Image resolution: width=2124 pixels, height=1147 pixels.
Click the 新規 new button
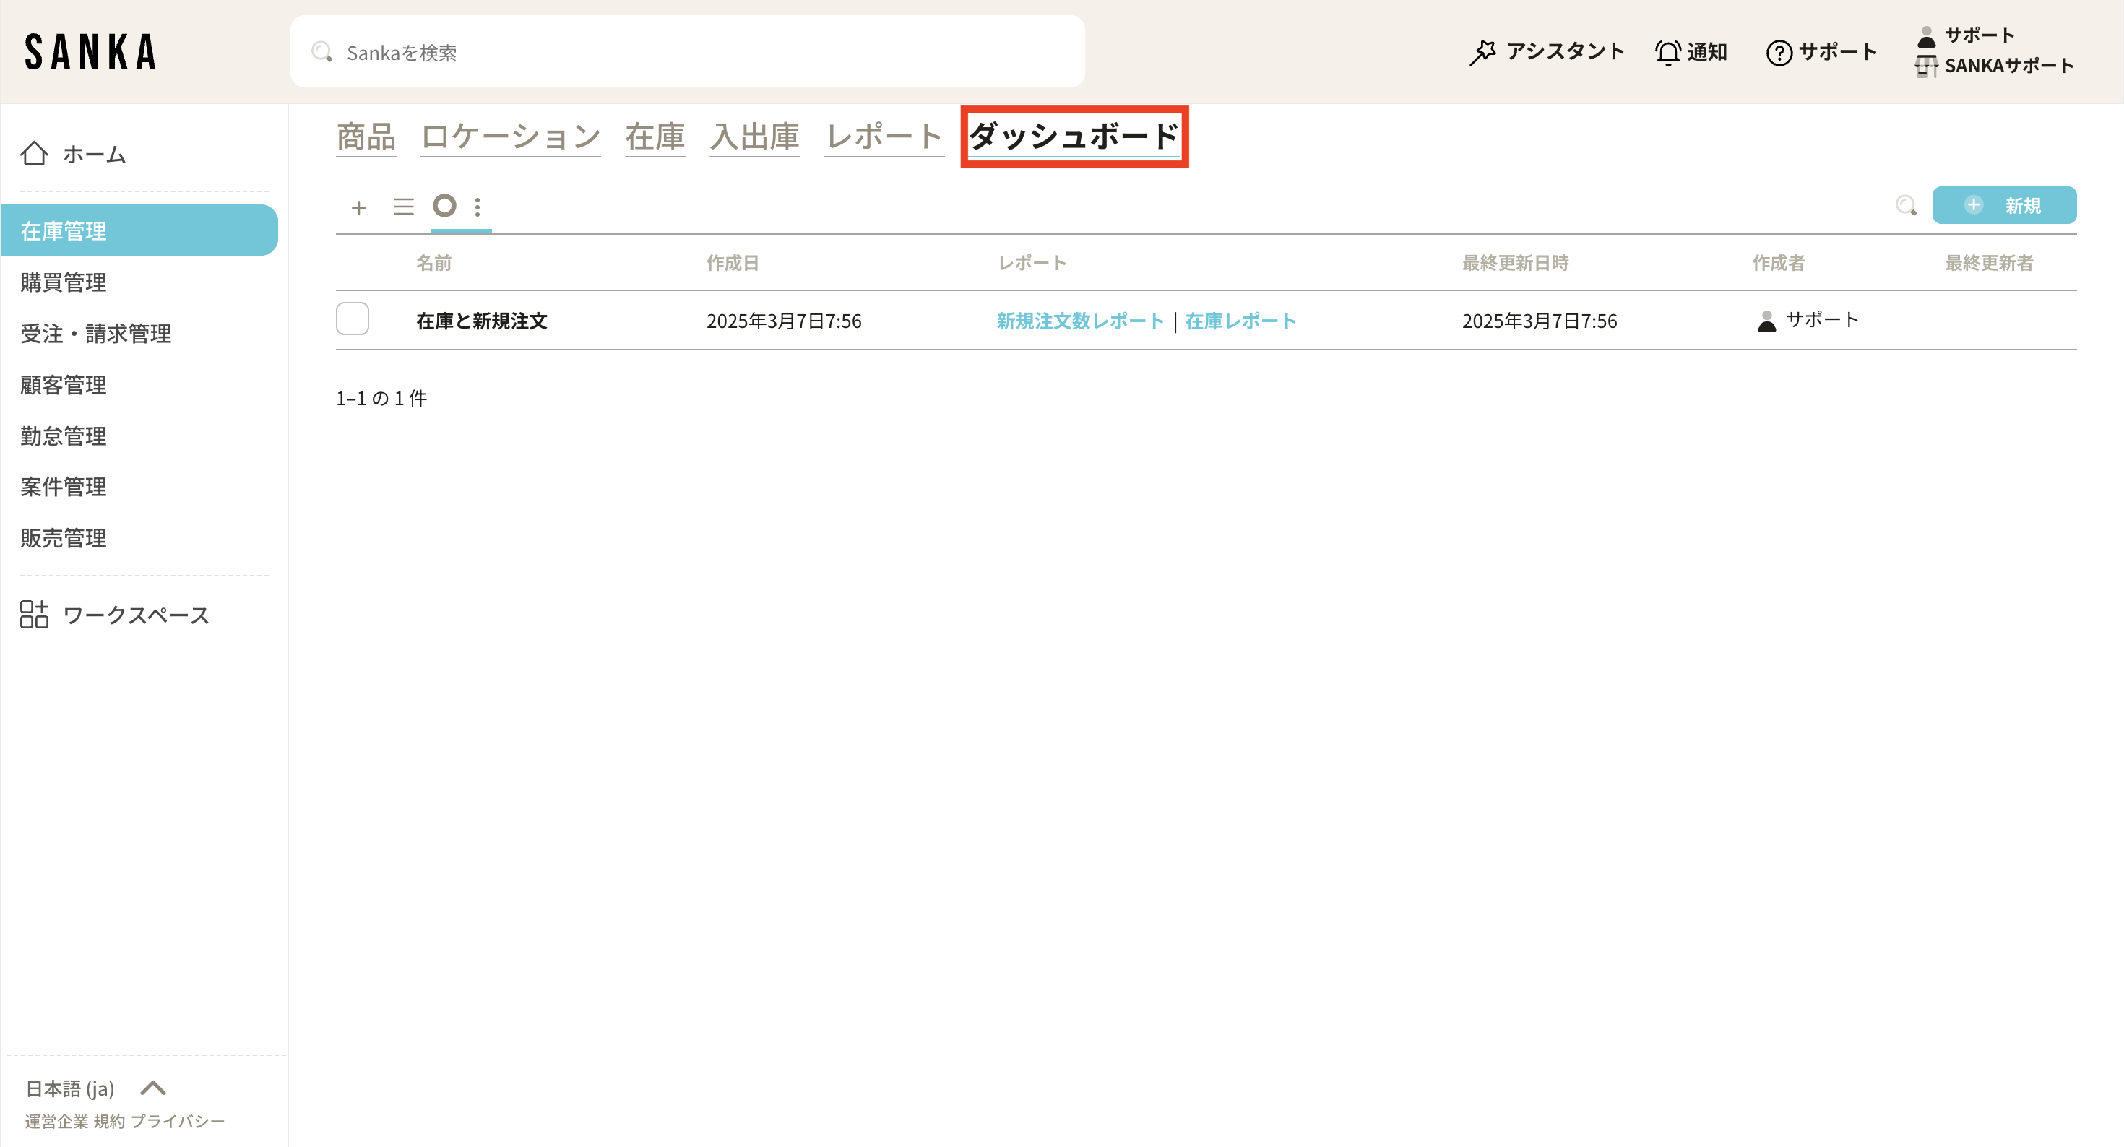pos(2003,205)
